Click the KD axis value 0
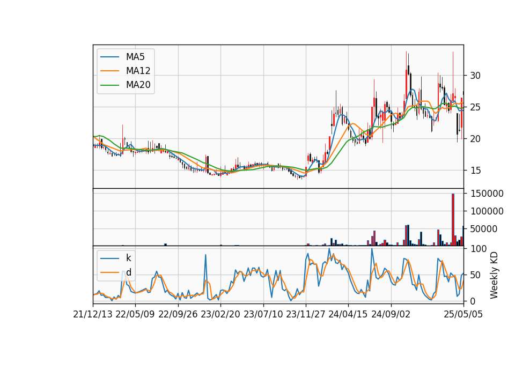 472,301
